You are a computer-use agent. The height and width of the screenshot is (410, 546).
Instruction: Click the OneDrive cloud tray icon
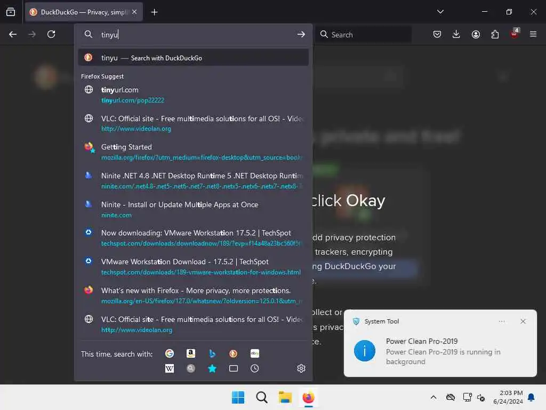(x=450, y=397)
